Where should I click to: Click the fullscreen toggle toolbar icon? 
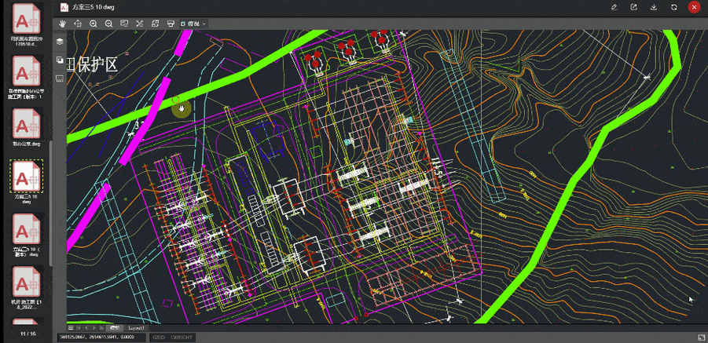155,24
